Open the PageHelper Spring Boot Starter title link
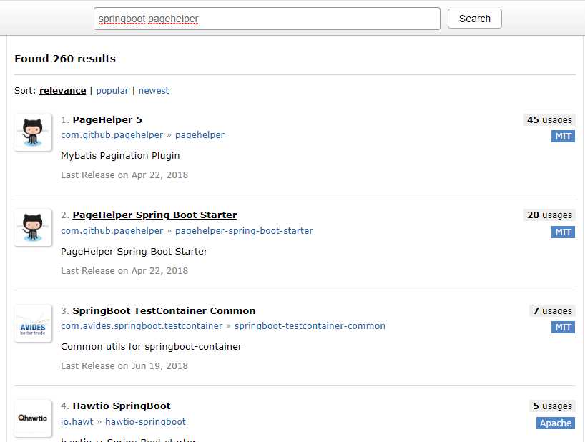The width and height of the screenshot is (585, 442). click(x=154, y=215)
